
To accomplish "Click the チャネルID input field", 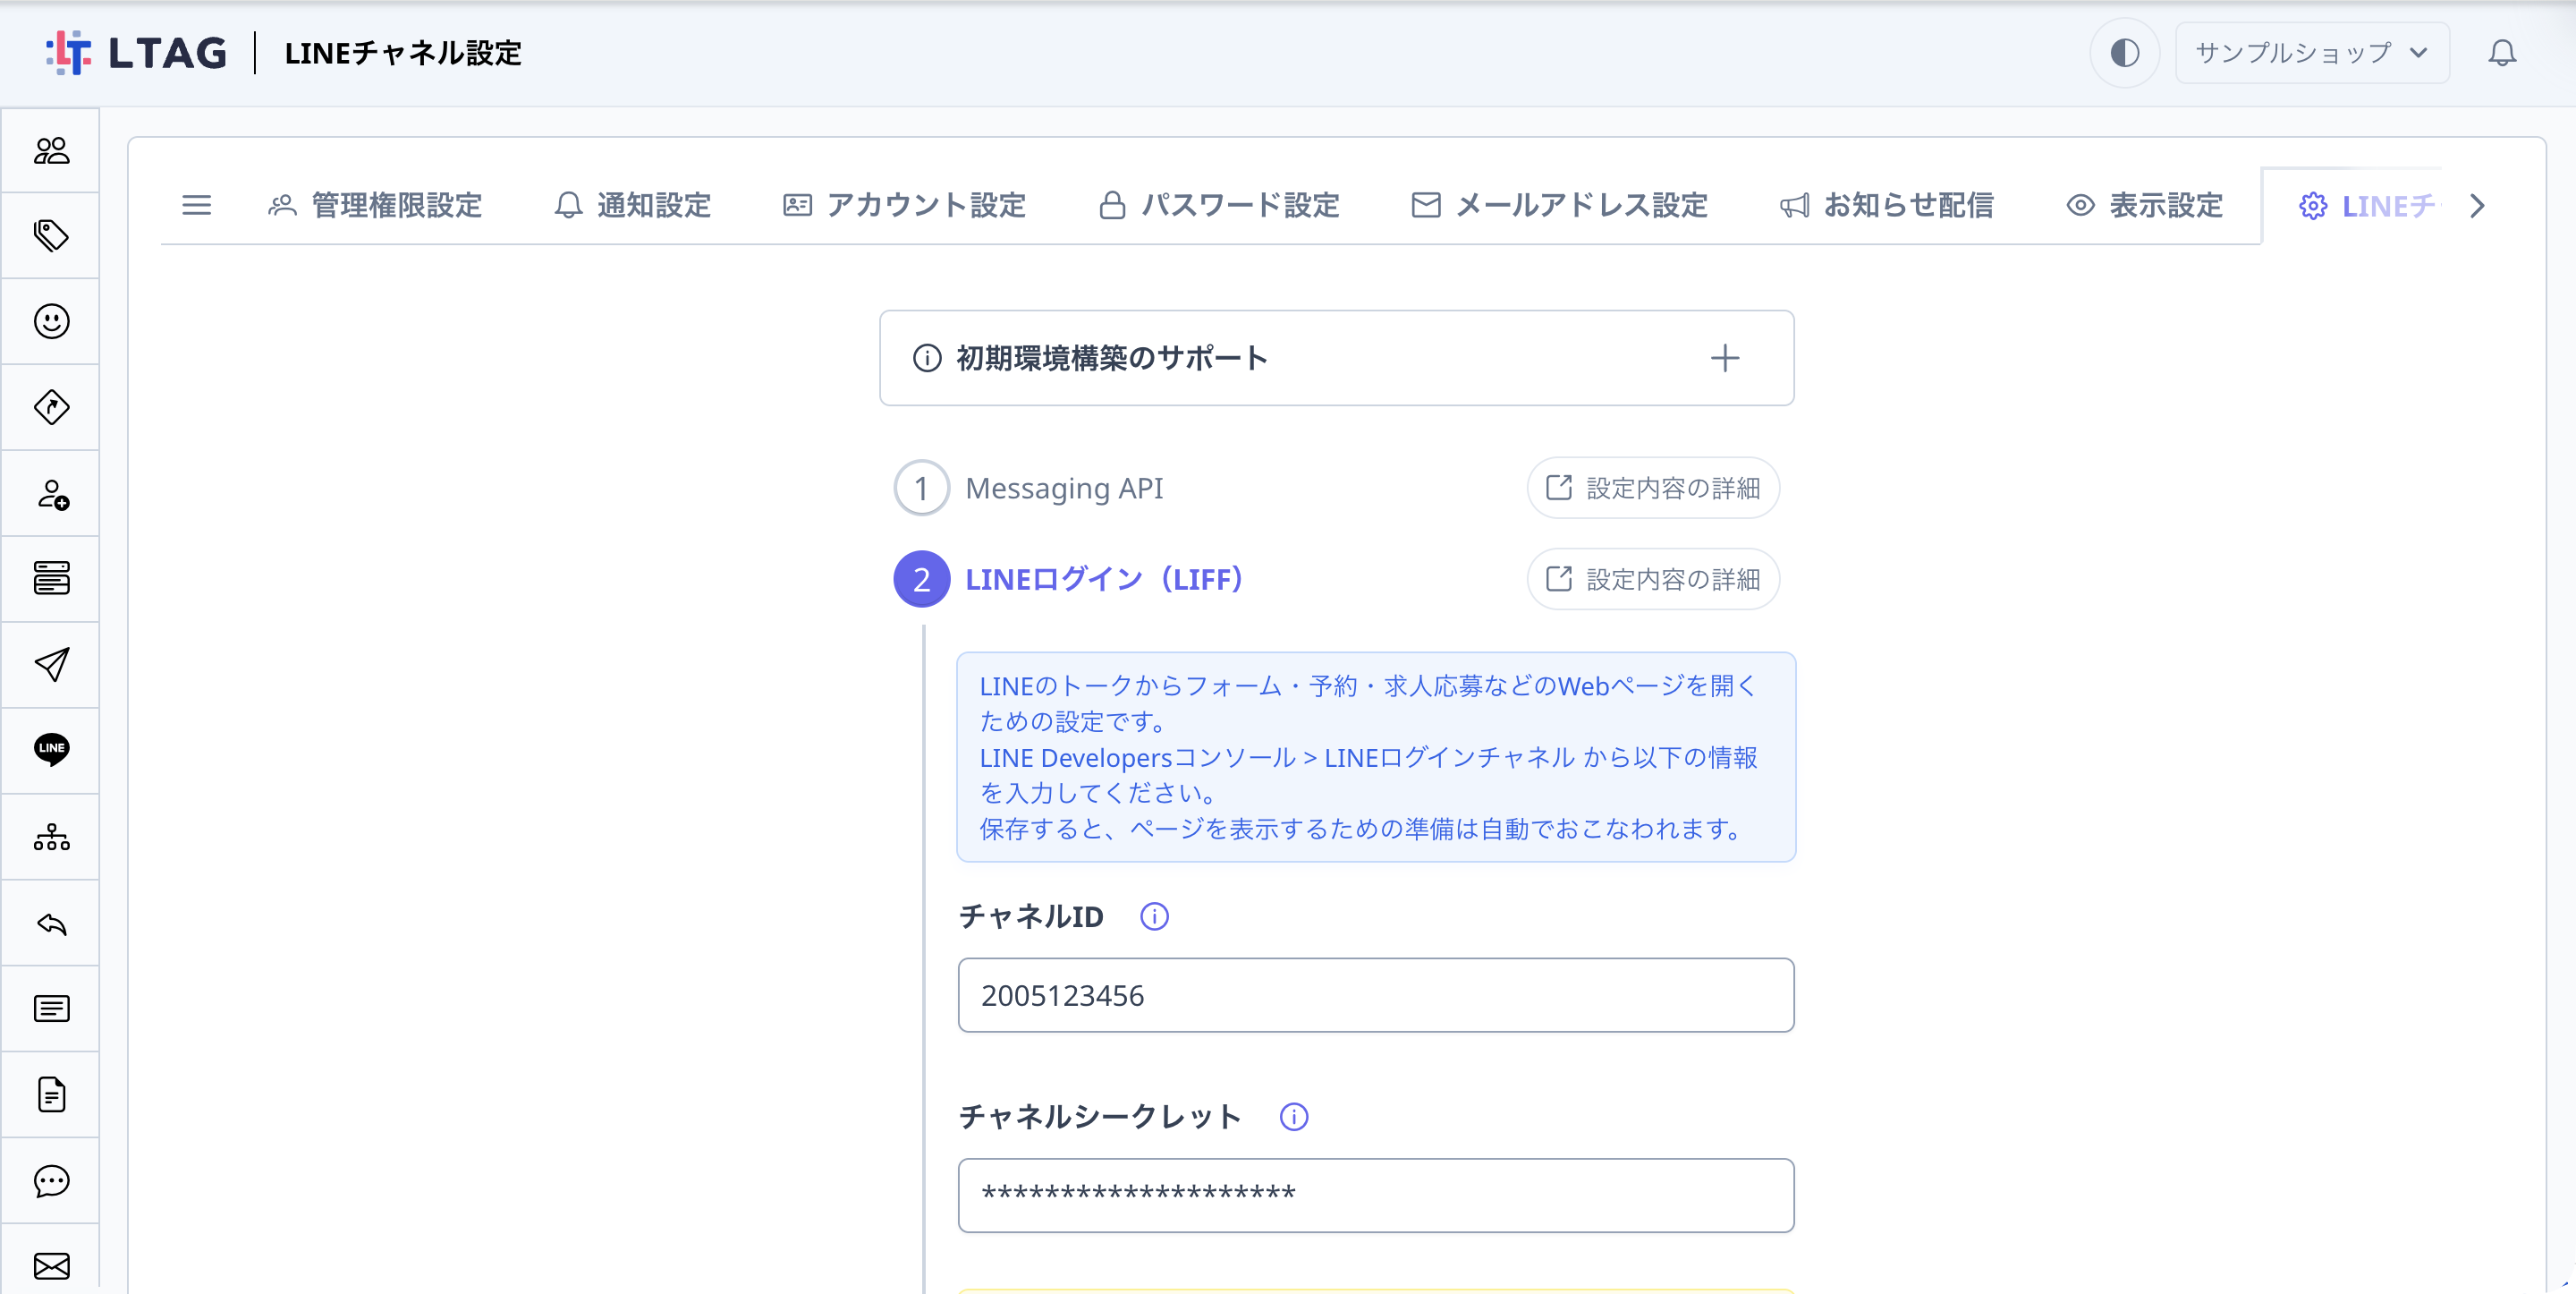I will pyautogui.click(x=1376, y=996).
